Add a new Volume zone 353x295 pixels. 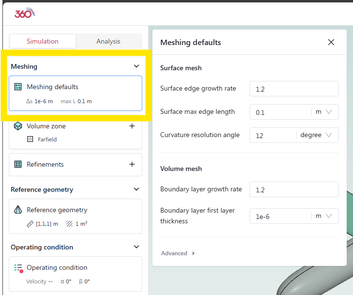(x=132, y=126)
